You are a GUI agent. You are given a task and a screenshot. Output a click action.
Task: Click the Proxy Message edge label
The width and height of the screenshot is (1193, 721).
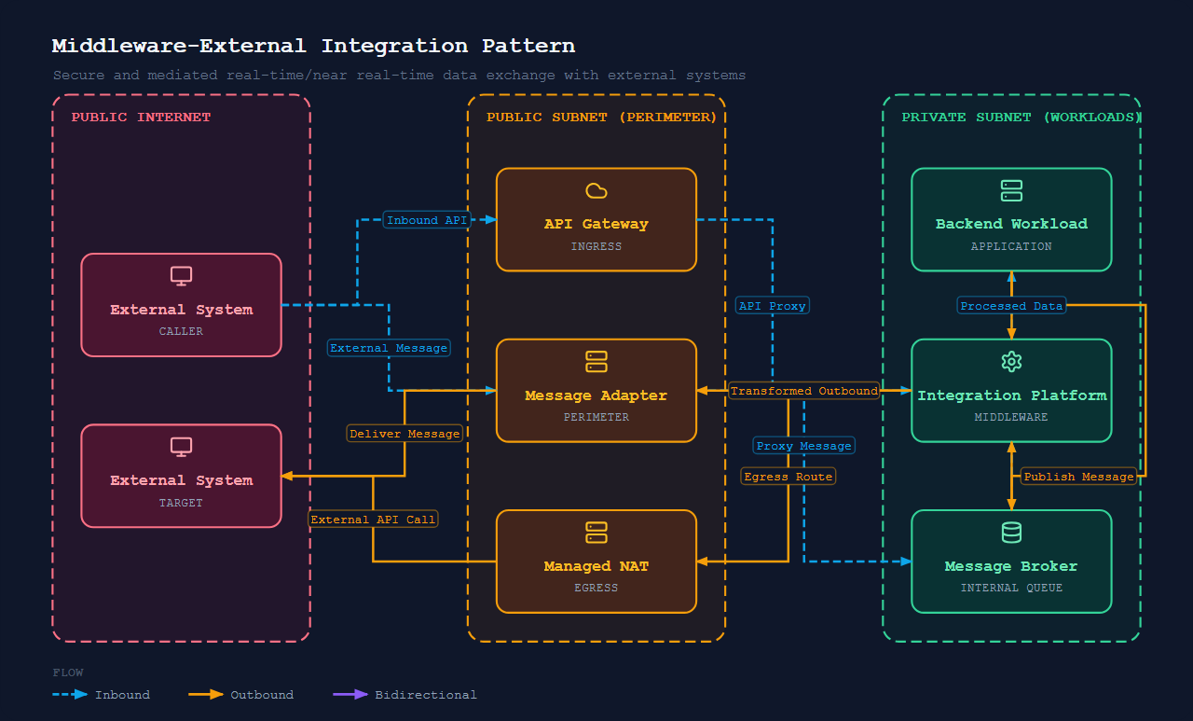coord(803,446)
